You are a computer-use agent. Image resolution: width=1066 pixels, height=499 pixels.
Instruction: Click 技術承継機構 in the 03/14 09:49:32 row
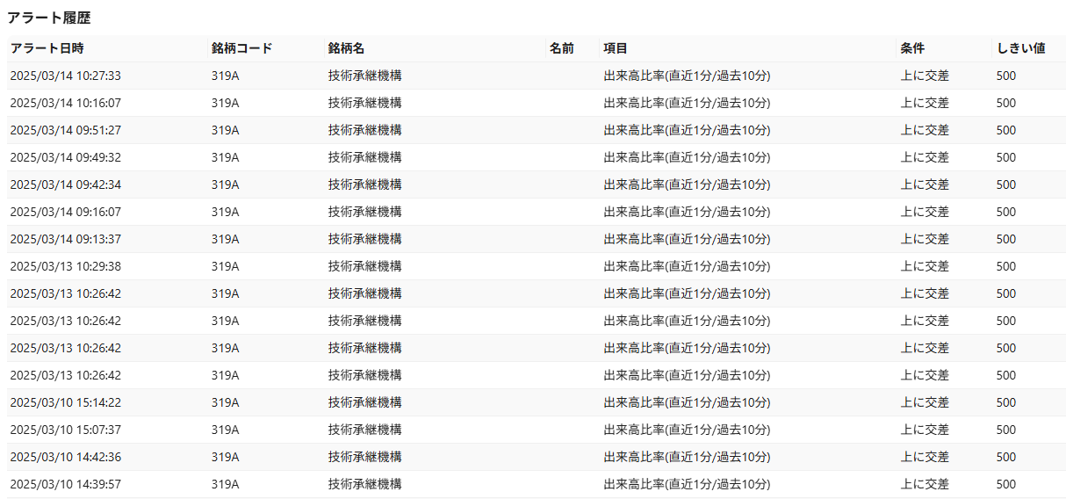pyautogui.click(x=365, y=157)
